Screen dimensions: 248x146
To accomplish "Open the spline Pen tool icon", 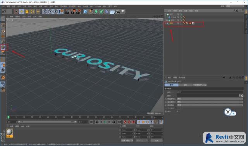I will [x=91, y=12].
